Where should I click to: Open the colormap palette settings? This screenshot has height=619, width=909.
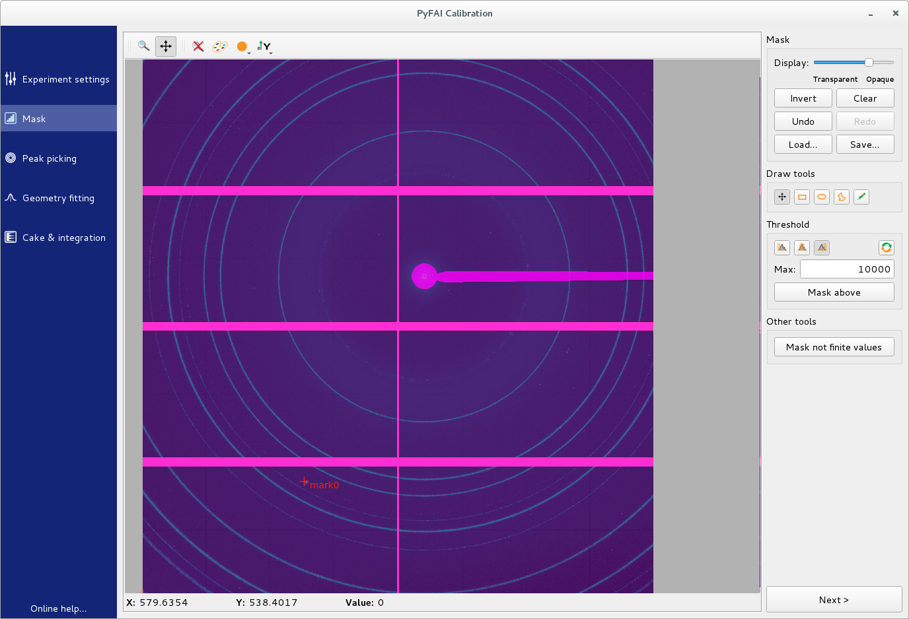tap(219, 46)
